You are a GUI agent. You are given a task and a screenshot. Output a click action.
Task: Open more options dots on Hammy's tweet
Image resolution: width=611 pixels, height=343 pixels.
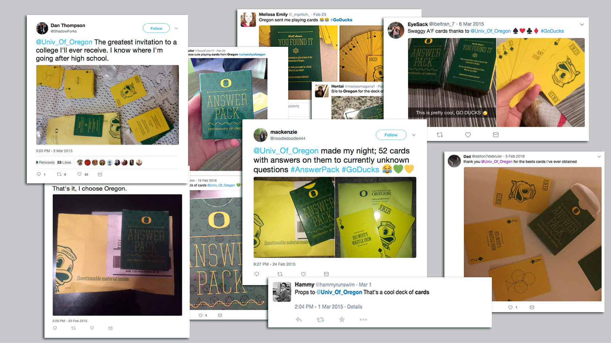tap(363, 319)
